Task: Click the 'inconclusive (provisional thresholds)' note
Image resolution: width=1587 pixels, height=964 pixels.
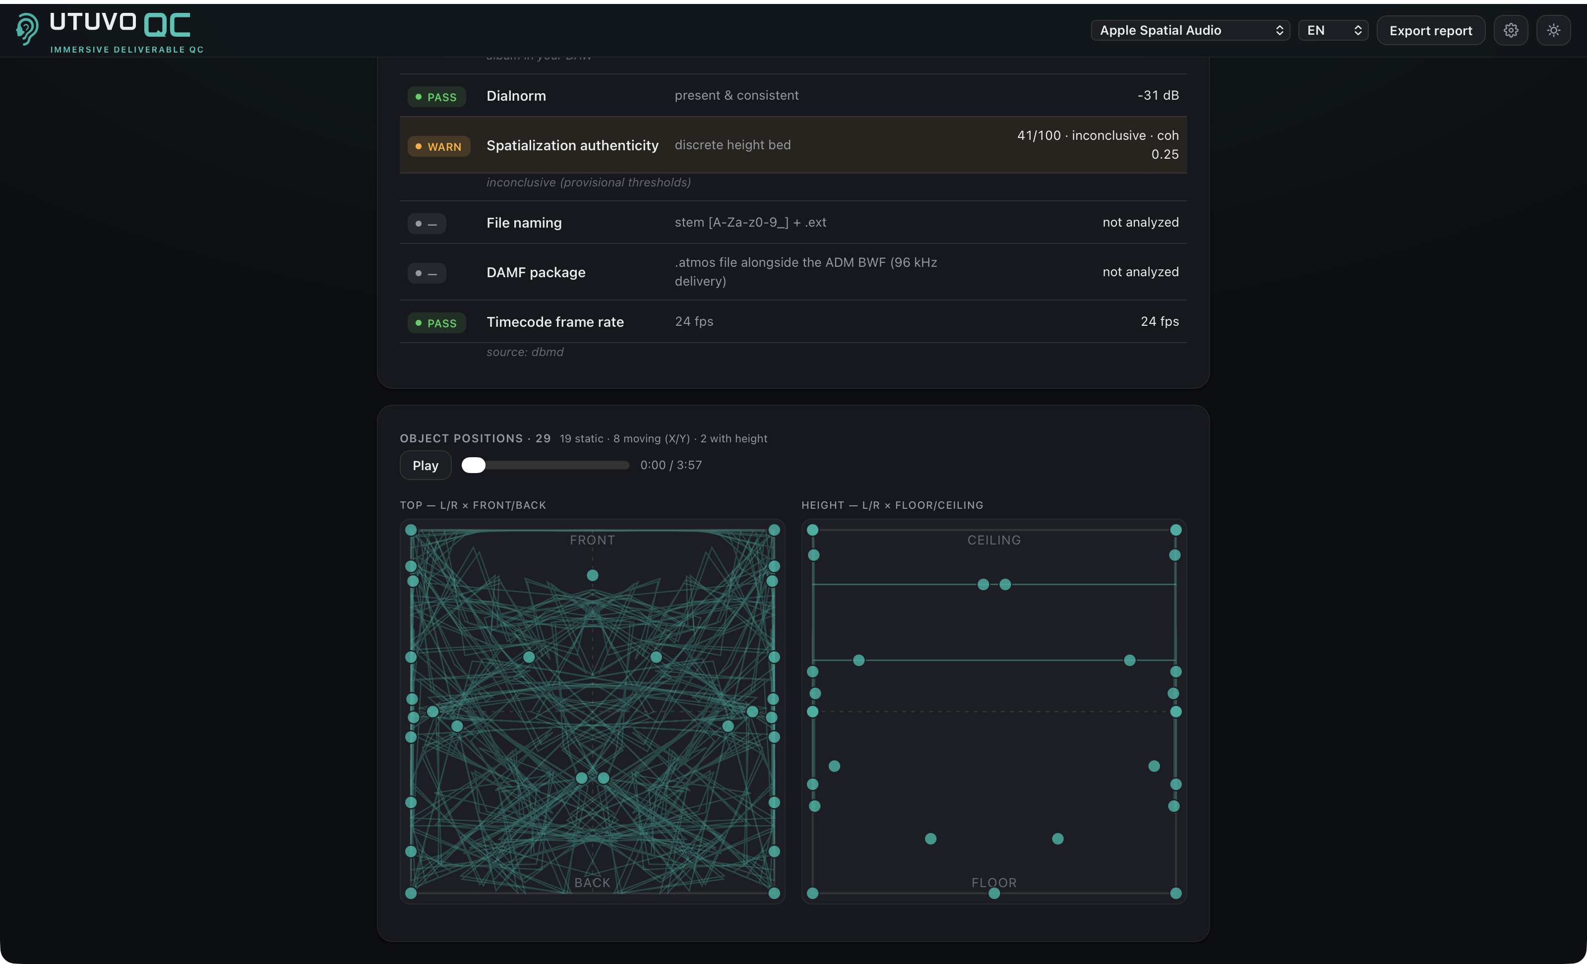Action: tap(588, 183)
